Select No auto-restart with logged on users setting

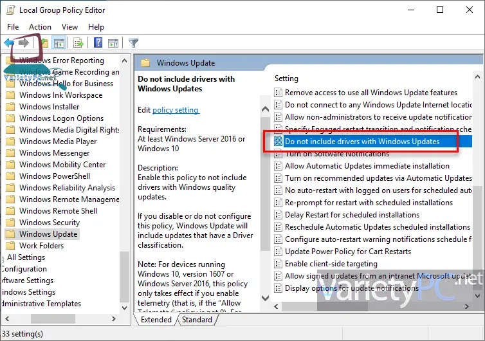pyautogui.click(x=378, y=190)
